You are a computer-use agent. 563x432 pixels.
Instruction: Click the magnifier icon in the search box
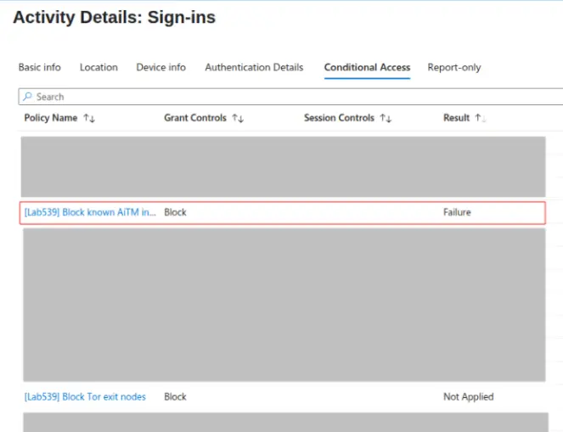(27, 97)
